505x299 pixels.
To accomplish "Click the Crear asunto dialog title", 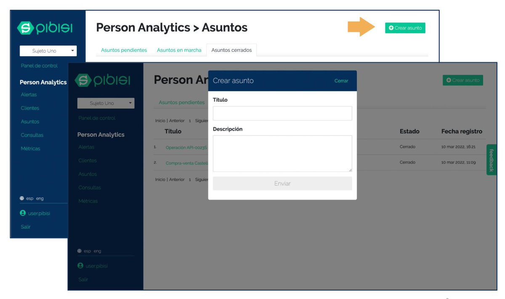I will coord(233,81).
